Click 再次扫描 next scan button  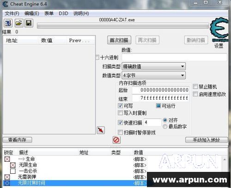pos(147,40)
